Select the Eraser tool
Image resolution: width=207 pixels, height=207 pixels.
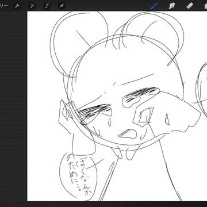point(190,6)
